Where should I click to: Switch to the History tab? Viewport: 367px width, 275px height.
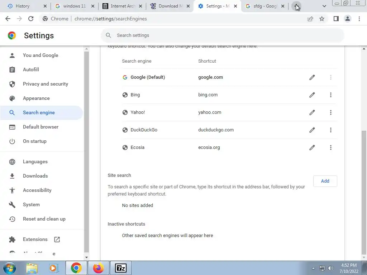(x=23, y=6)
